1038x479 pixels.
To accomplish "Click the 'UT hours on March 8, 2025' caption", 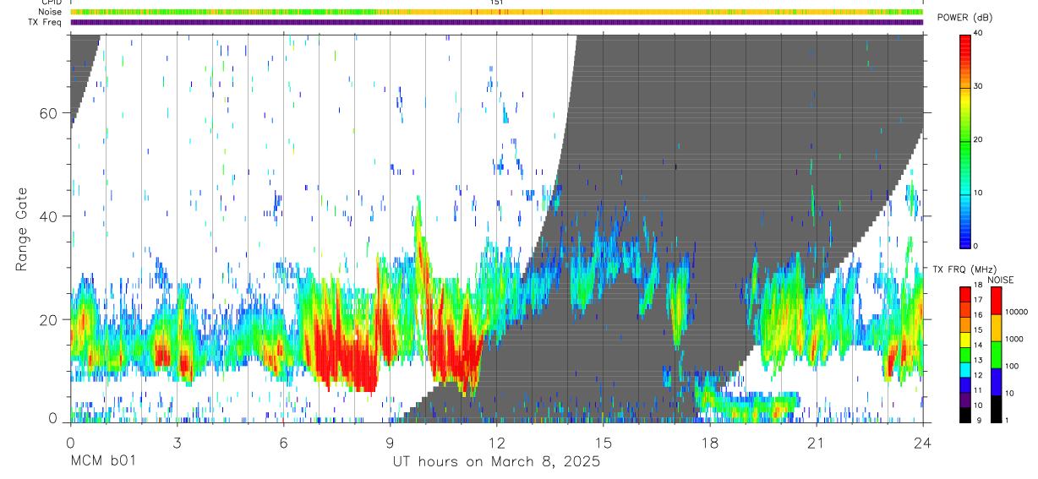I will (496, 461).
